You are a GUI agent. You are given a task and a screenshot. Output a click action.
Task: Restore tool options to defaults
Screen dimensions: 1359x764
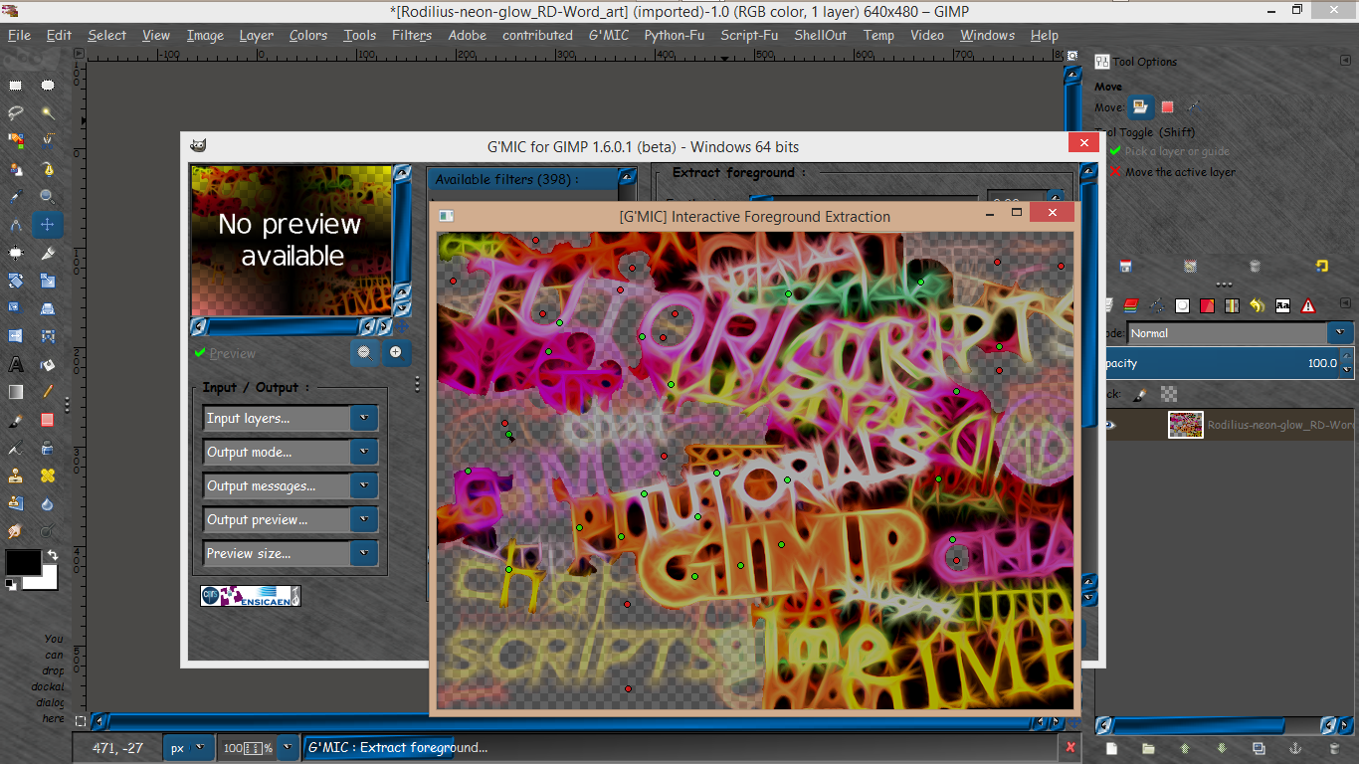[x=1321, y=266]
